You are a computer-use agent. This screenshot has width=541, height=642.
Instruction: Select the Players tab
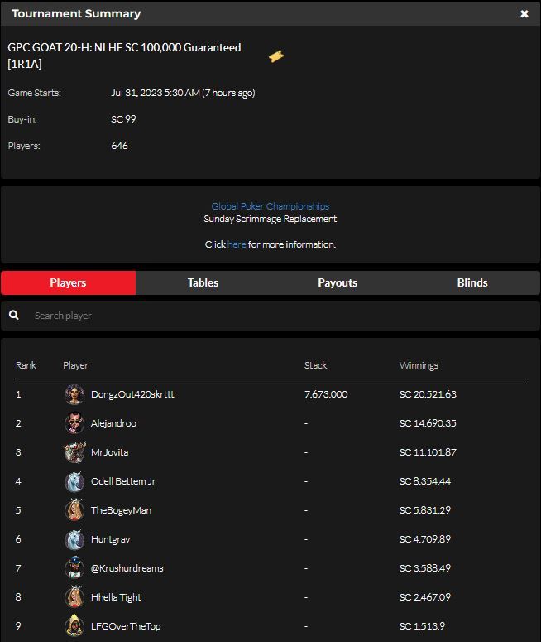[x=69, y=282]
